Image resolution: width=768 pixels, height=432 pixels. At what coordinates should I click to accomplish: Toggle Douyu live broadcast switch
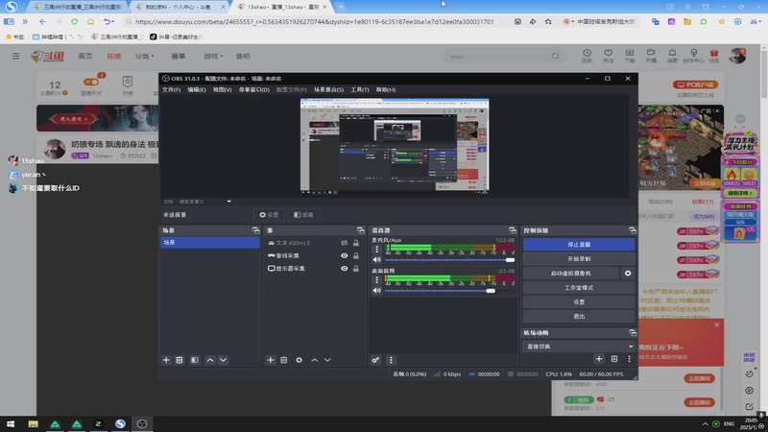91,82
